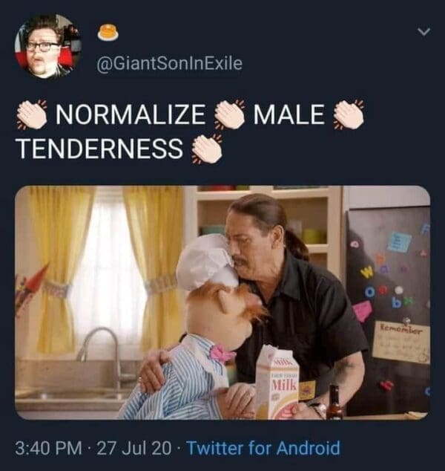
Task: Click the pancake emoji display name
Action: point(108,33)
